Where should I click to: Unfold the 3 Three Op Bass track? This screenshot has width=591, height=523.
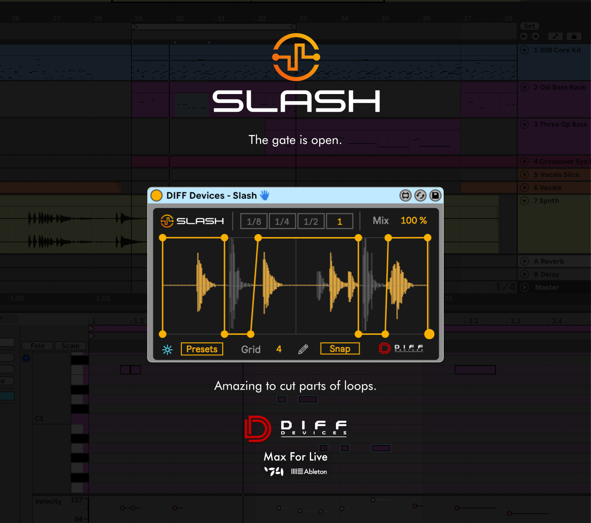(x=525, y=124)
